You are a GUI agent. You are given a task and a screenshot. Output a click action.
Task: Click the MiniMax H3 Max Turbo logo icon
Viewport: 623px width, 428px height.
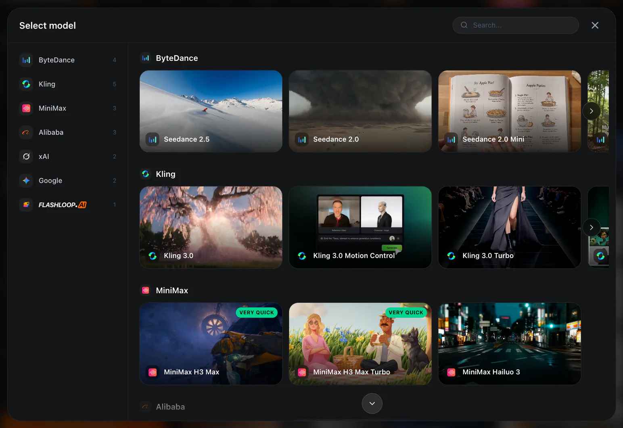click(302, 372)
